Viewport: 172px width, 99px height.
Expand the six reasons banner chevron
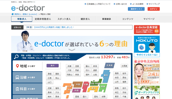coord(72,50)
